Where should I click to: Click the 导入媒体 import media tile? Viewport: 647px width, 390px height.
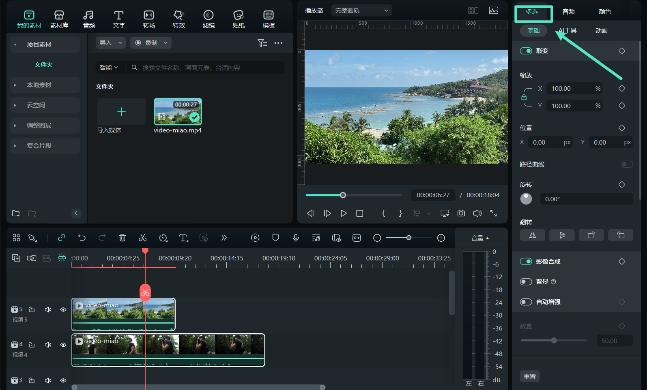[121, 112]
